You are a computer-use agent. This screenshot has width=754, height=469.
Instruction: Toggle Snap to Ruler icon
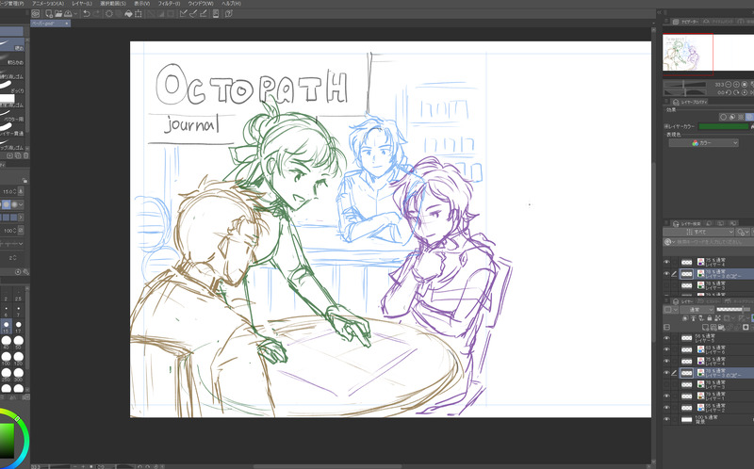click(183, 14)
